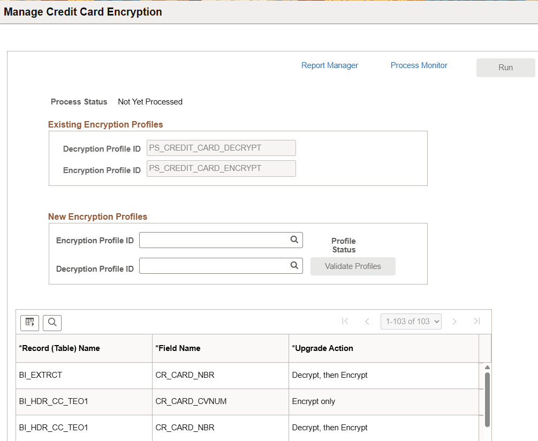Open the lookup for new Decryption Profile ID
Screen dimensions: 538x441
click(x=294, y=265)
